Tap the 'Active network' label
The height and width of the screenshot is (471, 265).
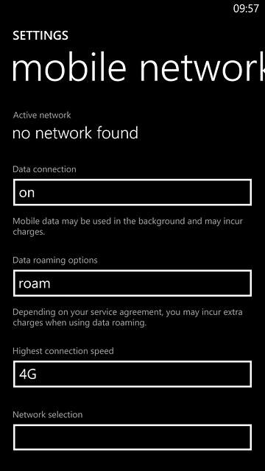(x=42, y=115)
